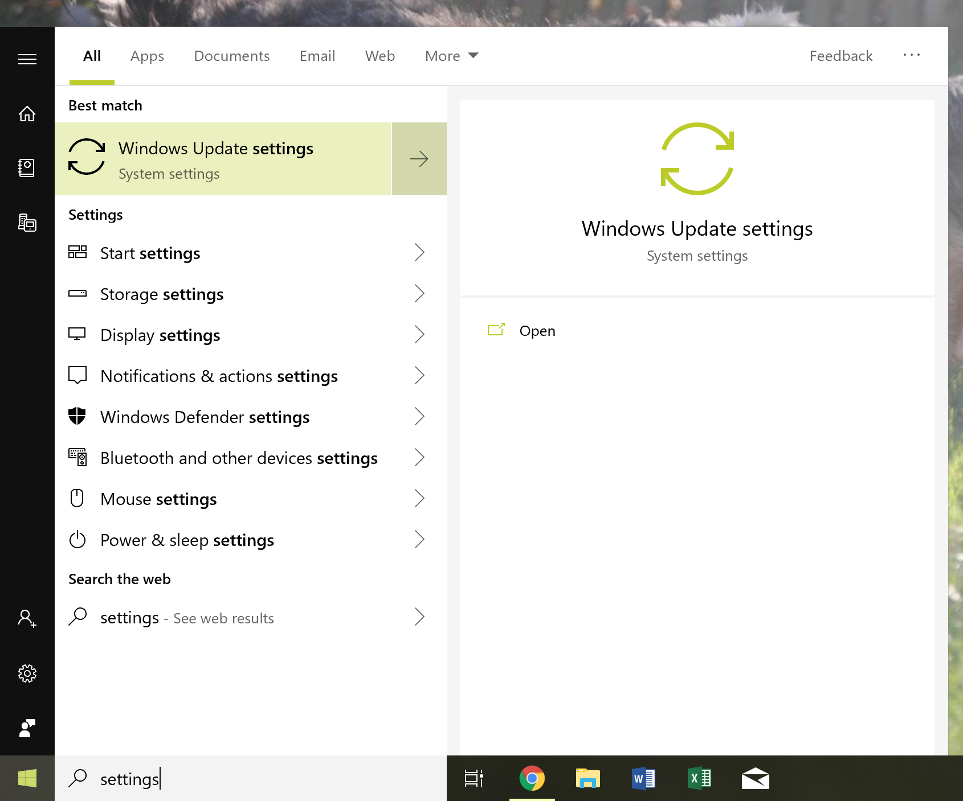Viewport: 963px width, 801px height.
Task: Open Cortana settings gear icon
Action: coord(27,673)
